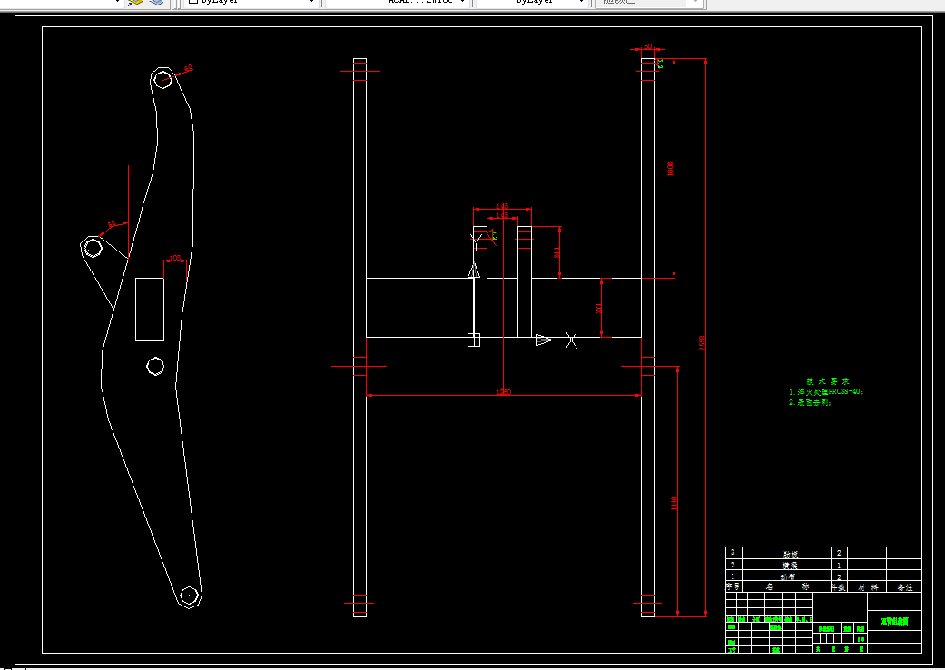The width and height of the screenshot is (945, 670).
Task: Select the note '1.淬火处理HRC38-40'
Action: point(826,391)
